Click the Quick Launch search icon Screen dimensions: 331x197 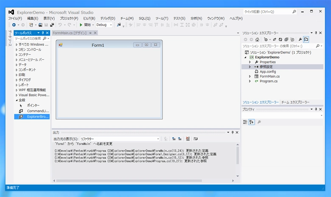point(294,11)
